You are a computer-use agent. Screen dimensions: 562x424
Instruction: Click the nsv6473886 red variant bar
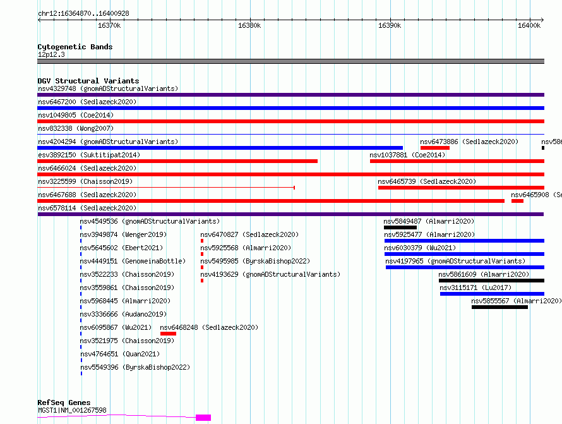pyautogui.click(x=435, y=148)
